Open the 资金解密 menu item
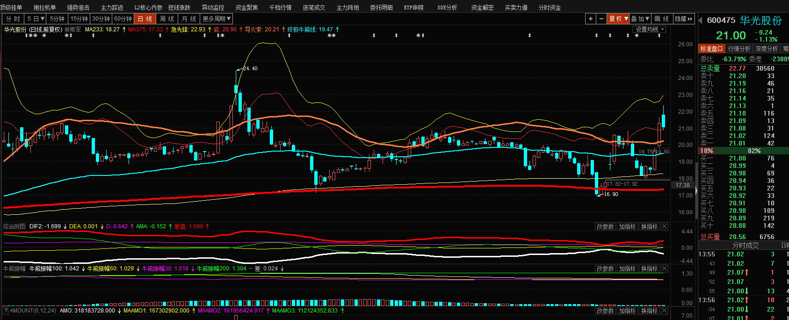789x320 pixels. click(x=483, y=7)
